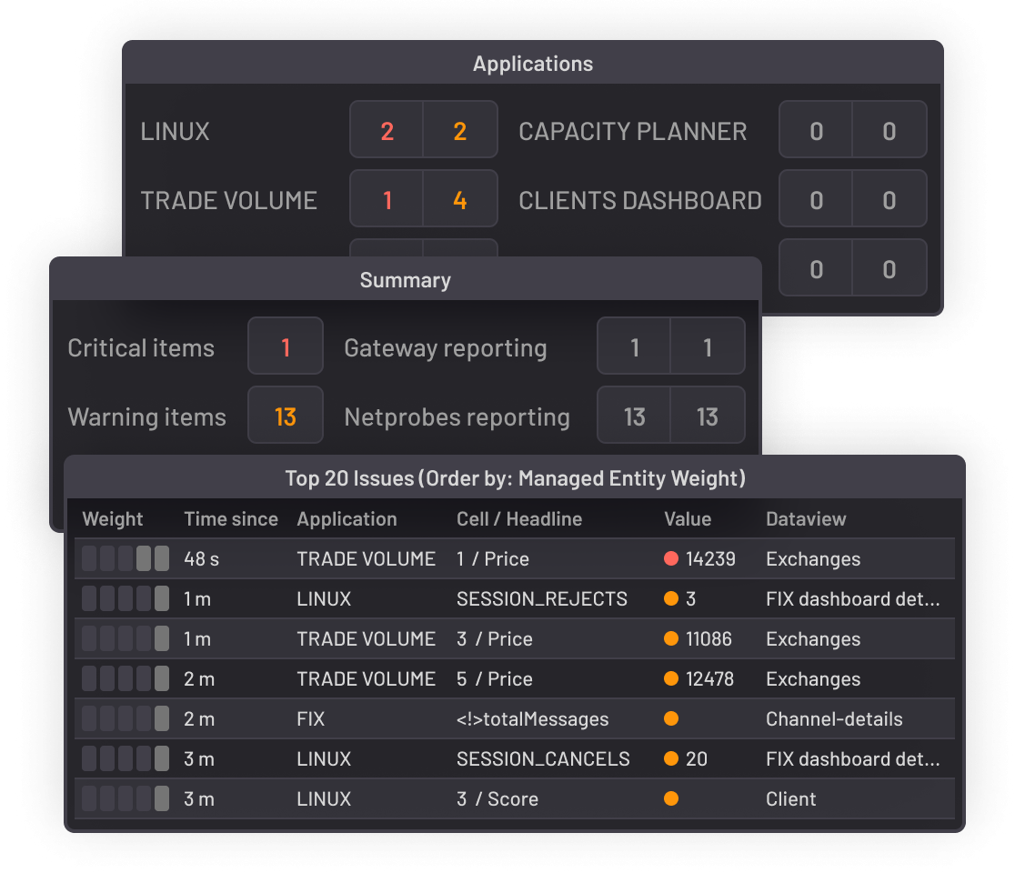
Task: Select the CLIENTS DASHBOARD application label
Action: [640, 200]
